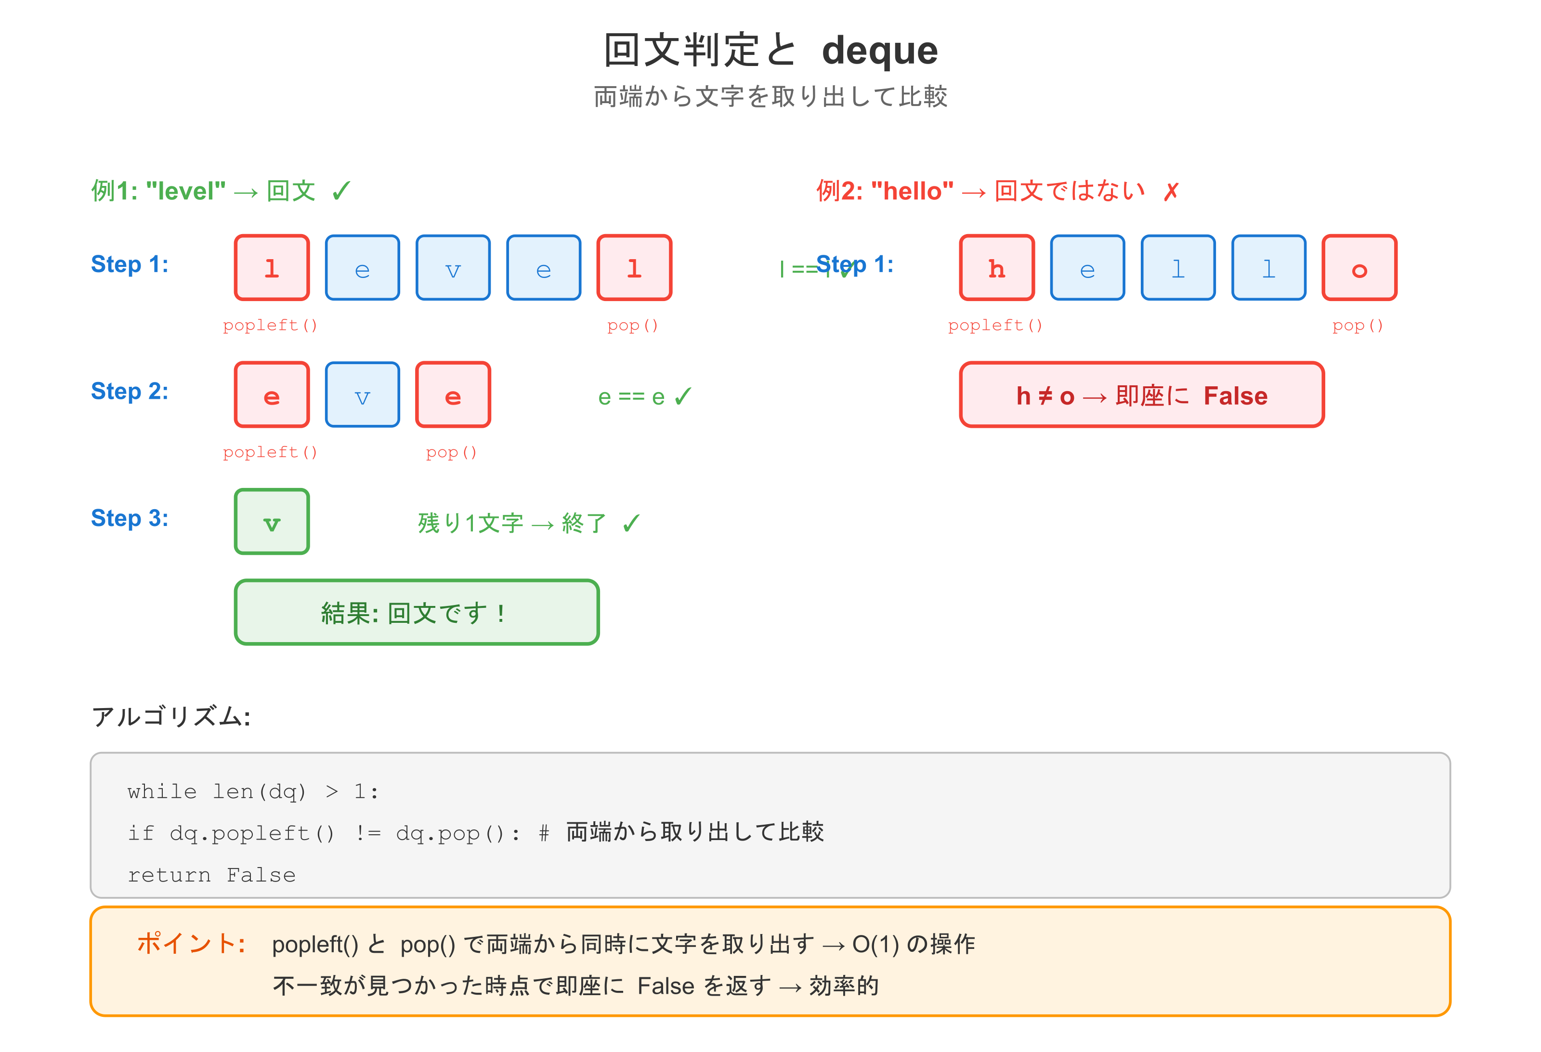Screen dimensions: 1541x1052
Task: Click the 'e == e ✓' comparison text
Action: tap(644, 396)
